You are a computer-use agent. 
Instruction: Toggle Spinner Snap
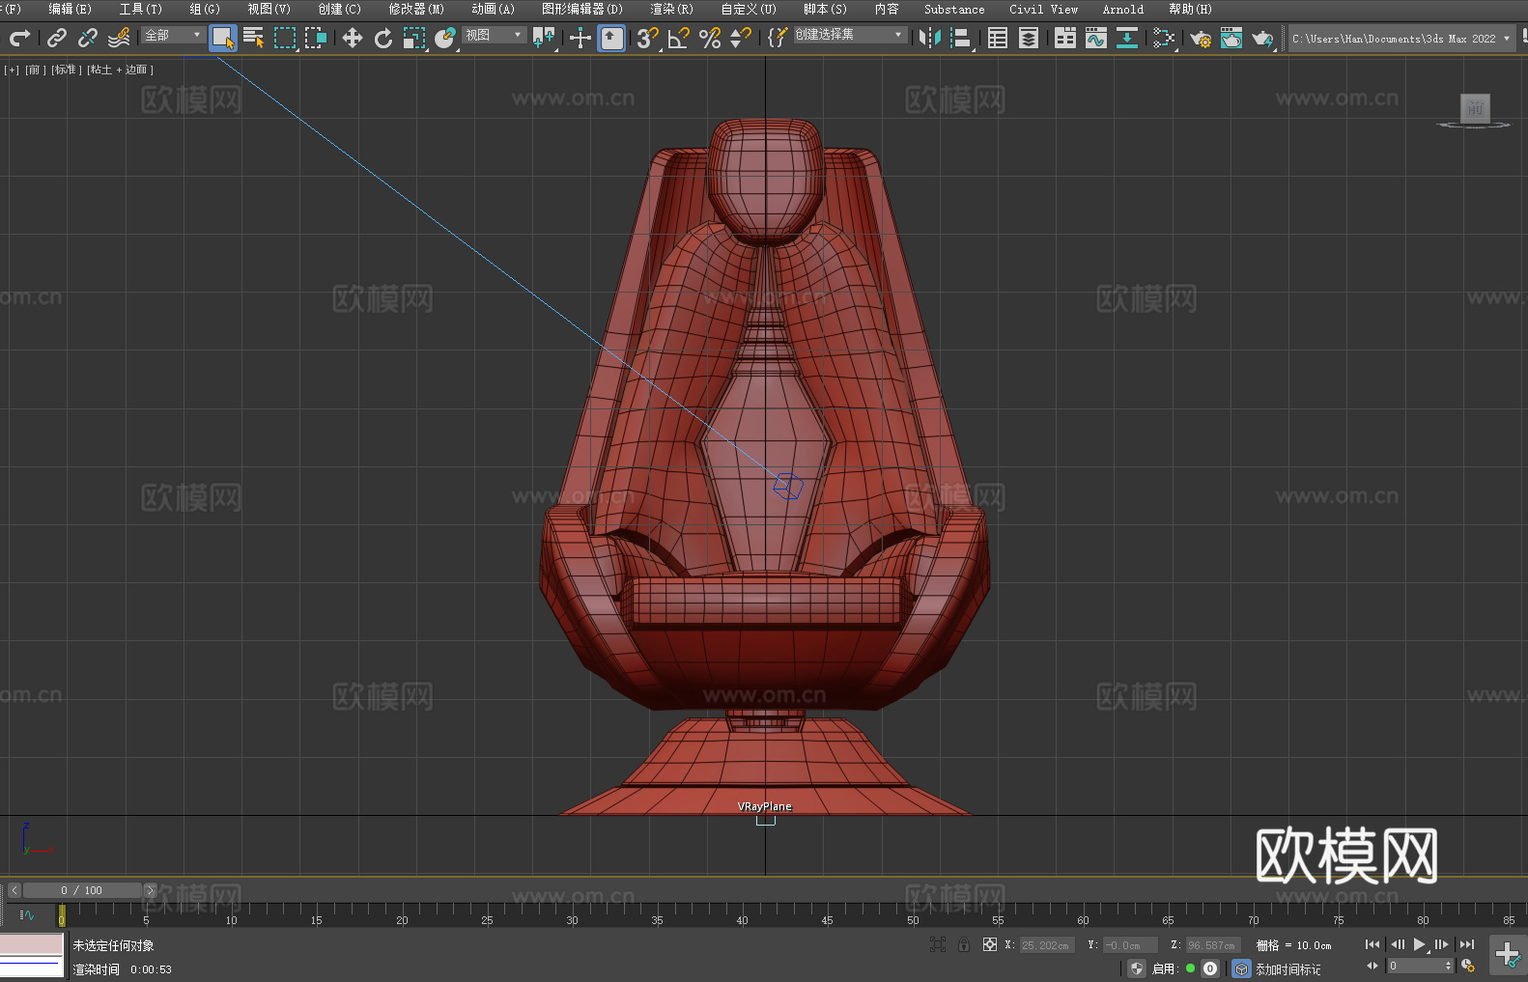coord(741,38)
